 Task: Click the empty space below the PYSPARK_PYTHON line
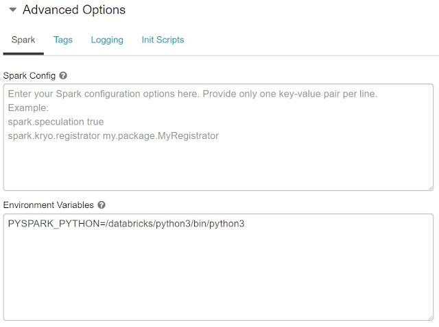(x=218, y=280)
